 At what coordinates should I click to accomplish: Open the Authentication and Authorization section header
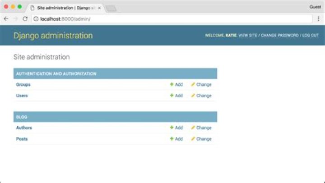(x=56, y=74)
